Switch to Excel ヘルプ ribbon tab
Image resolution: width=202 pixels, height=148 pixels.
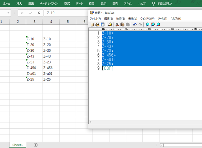tap(142, 3)
